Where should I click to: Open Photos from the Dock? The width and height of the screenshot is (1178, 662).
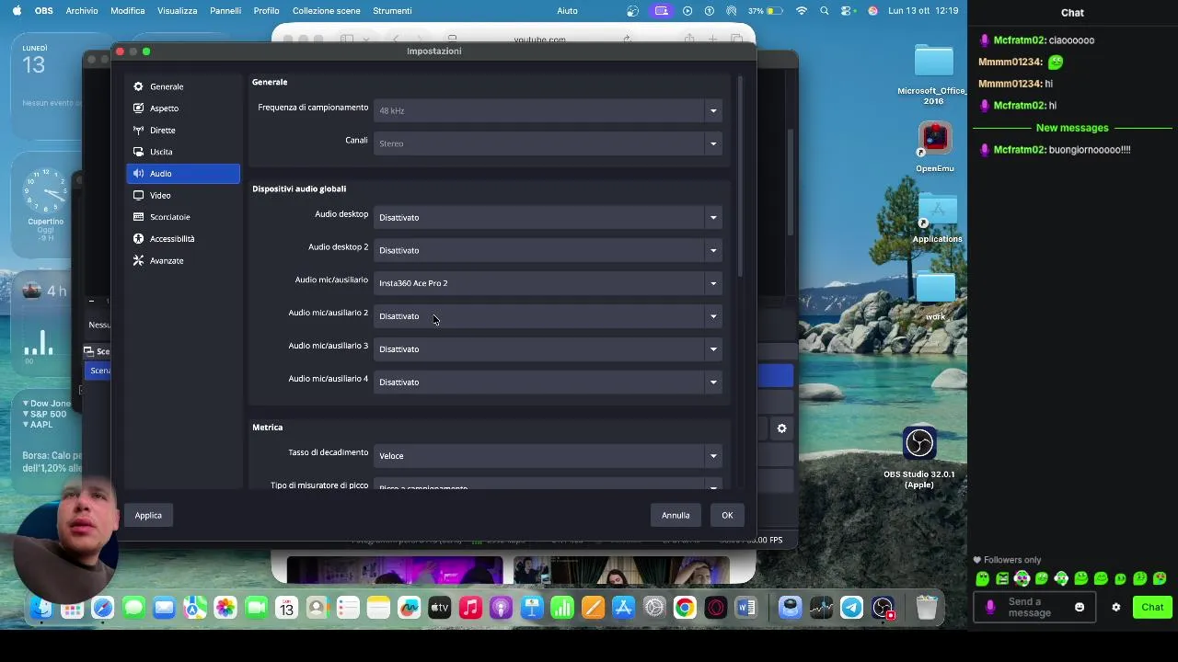click(225, 608)
